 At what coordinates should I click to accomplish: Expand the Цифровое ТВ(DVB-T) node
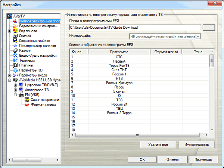click(15, 85)
